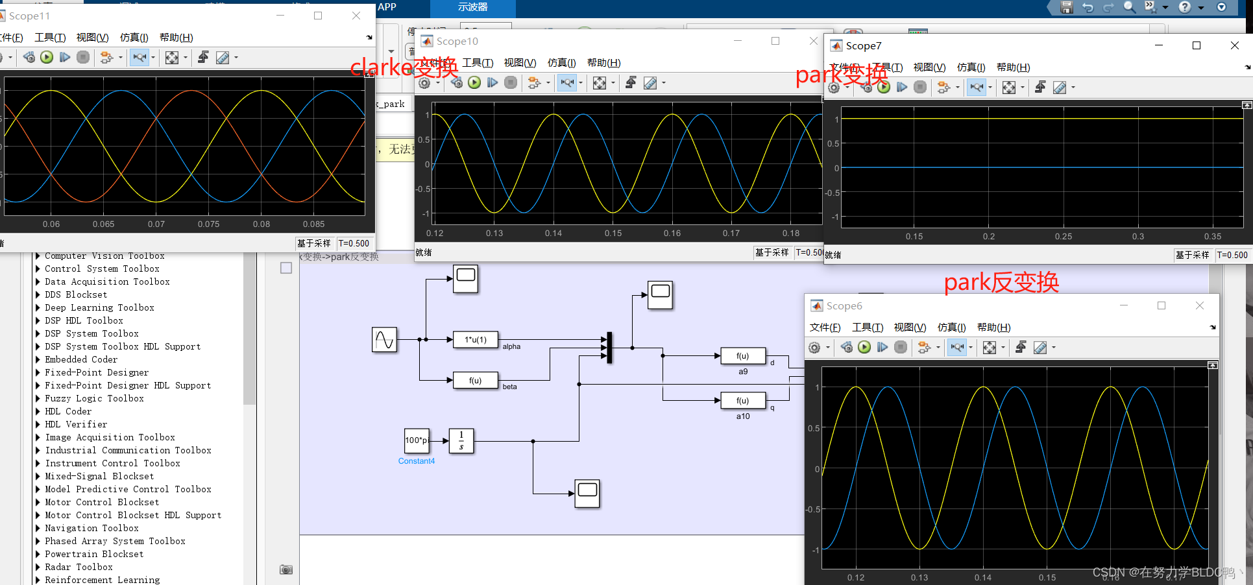Step back icon in Scope10
The image size is (1253, 585).
(457, 82)
